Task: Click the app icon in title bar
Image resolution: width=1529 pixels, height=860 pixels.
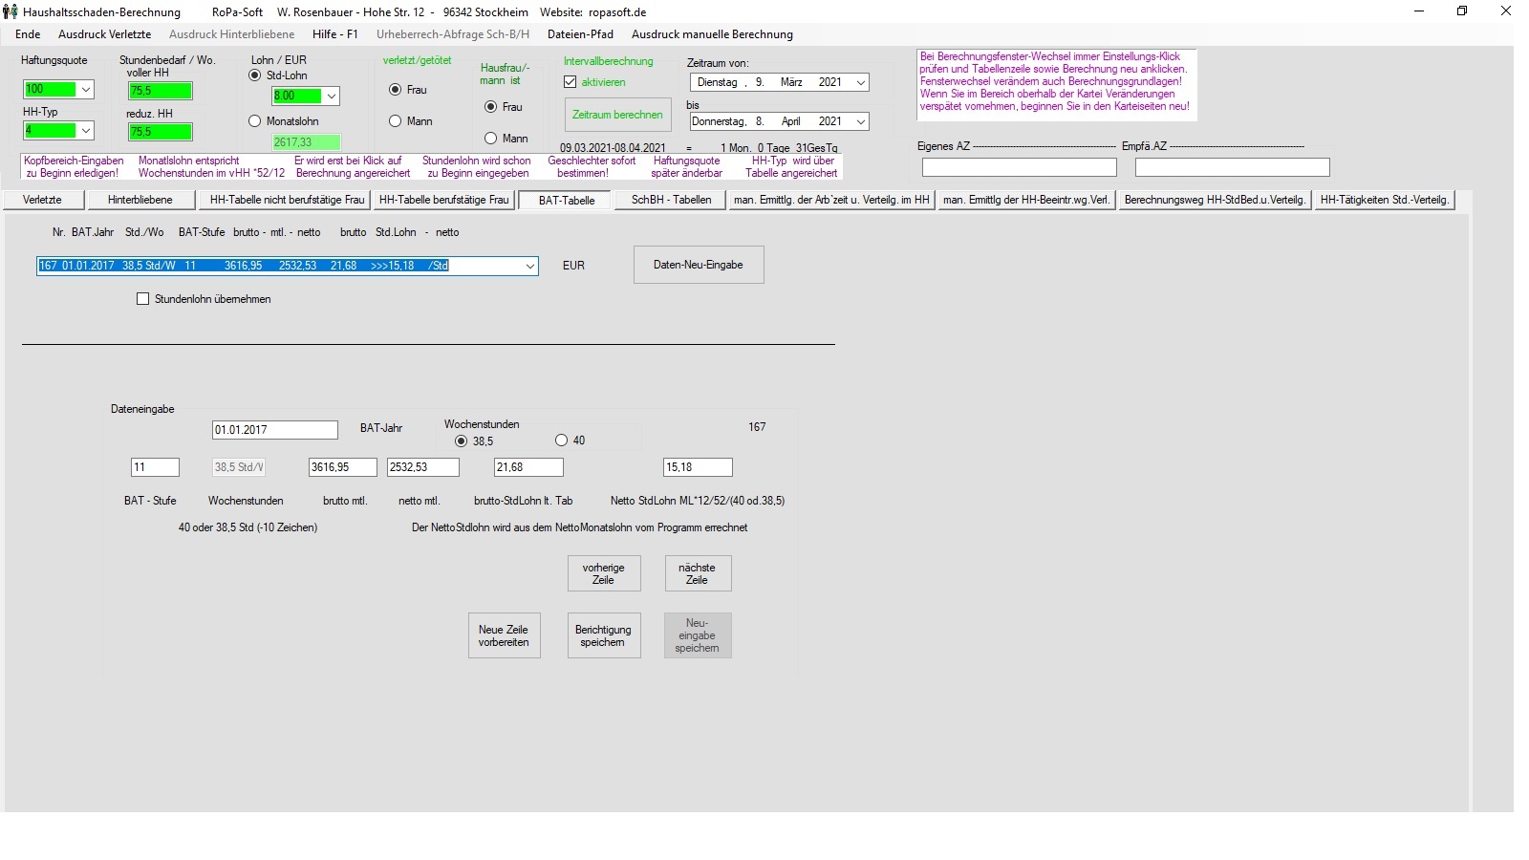Action: tap(11, 11)
